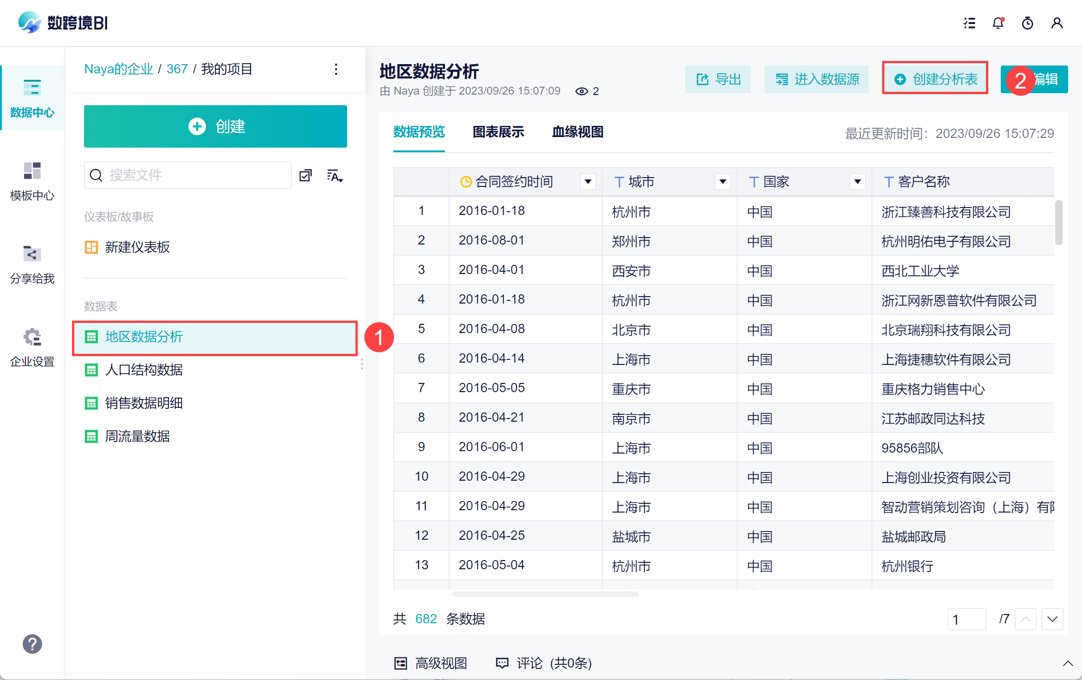Expand the 合同签约时间 column dropdown
Screen dimensions: 1082x680
(588, 182)
